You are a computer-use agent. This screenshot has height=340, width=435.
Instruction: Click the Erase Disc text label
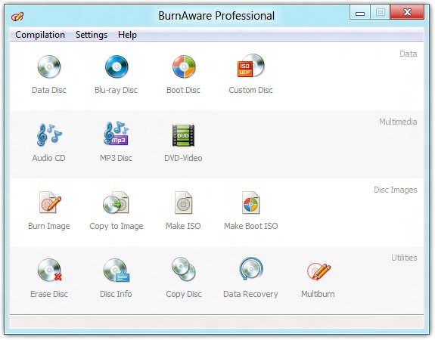pos(49,294)
